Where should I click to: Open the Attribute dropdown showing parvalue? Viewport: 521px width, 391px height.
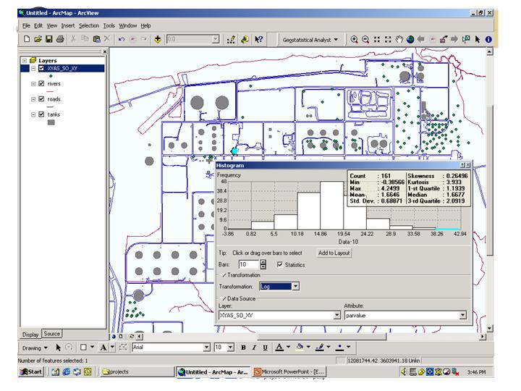coord(462,315)
